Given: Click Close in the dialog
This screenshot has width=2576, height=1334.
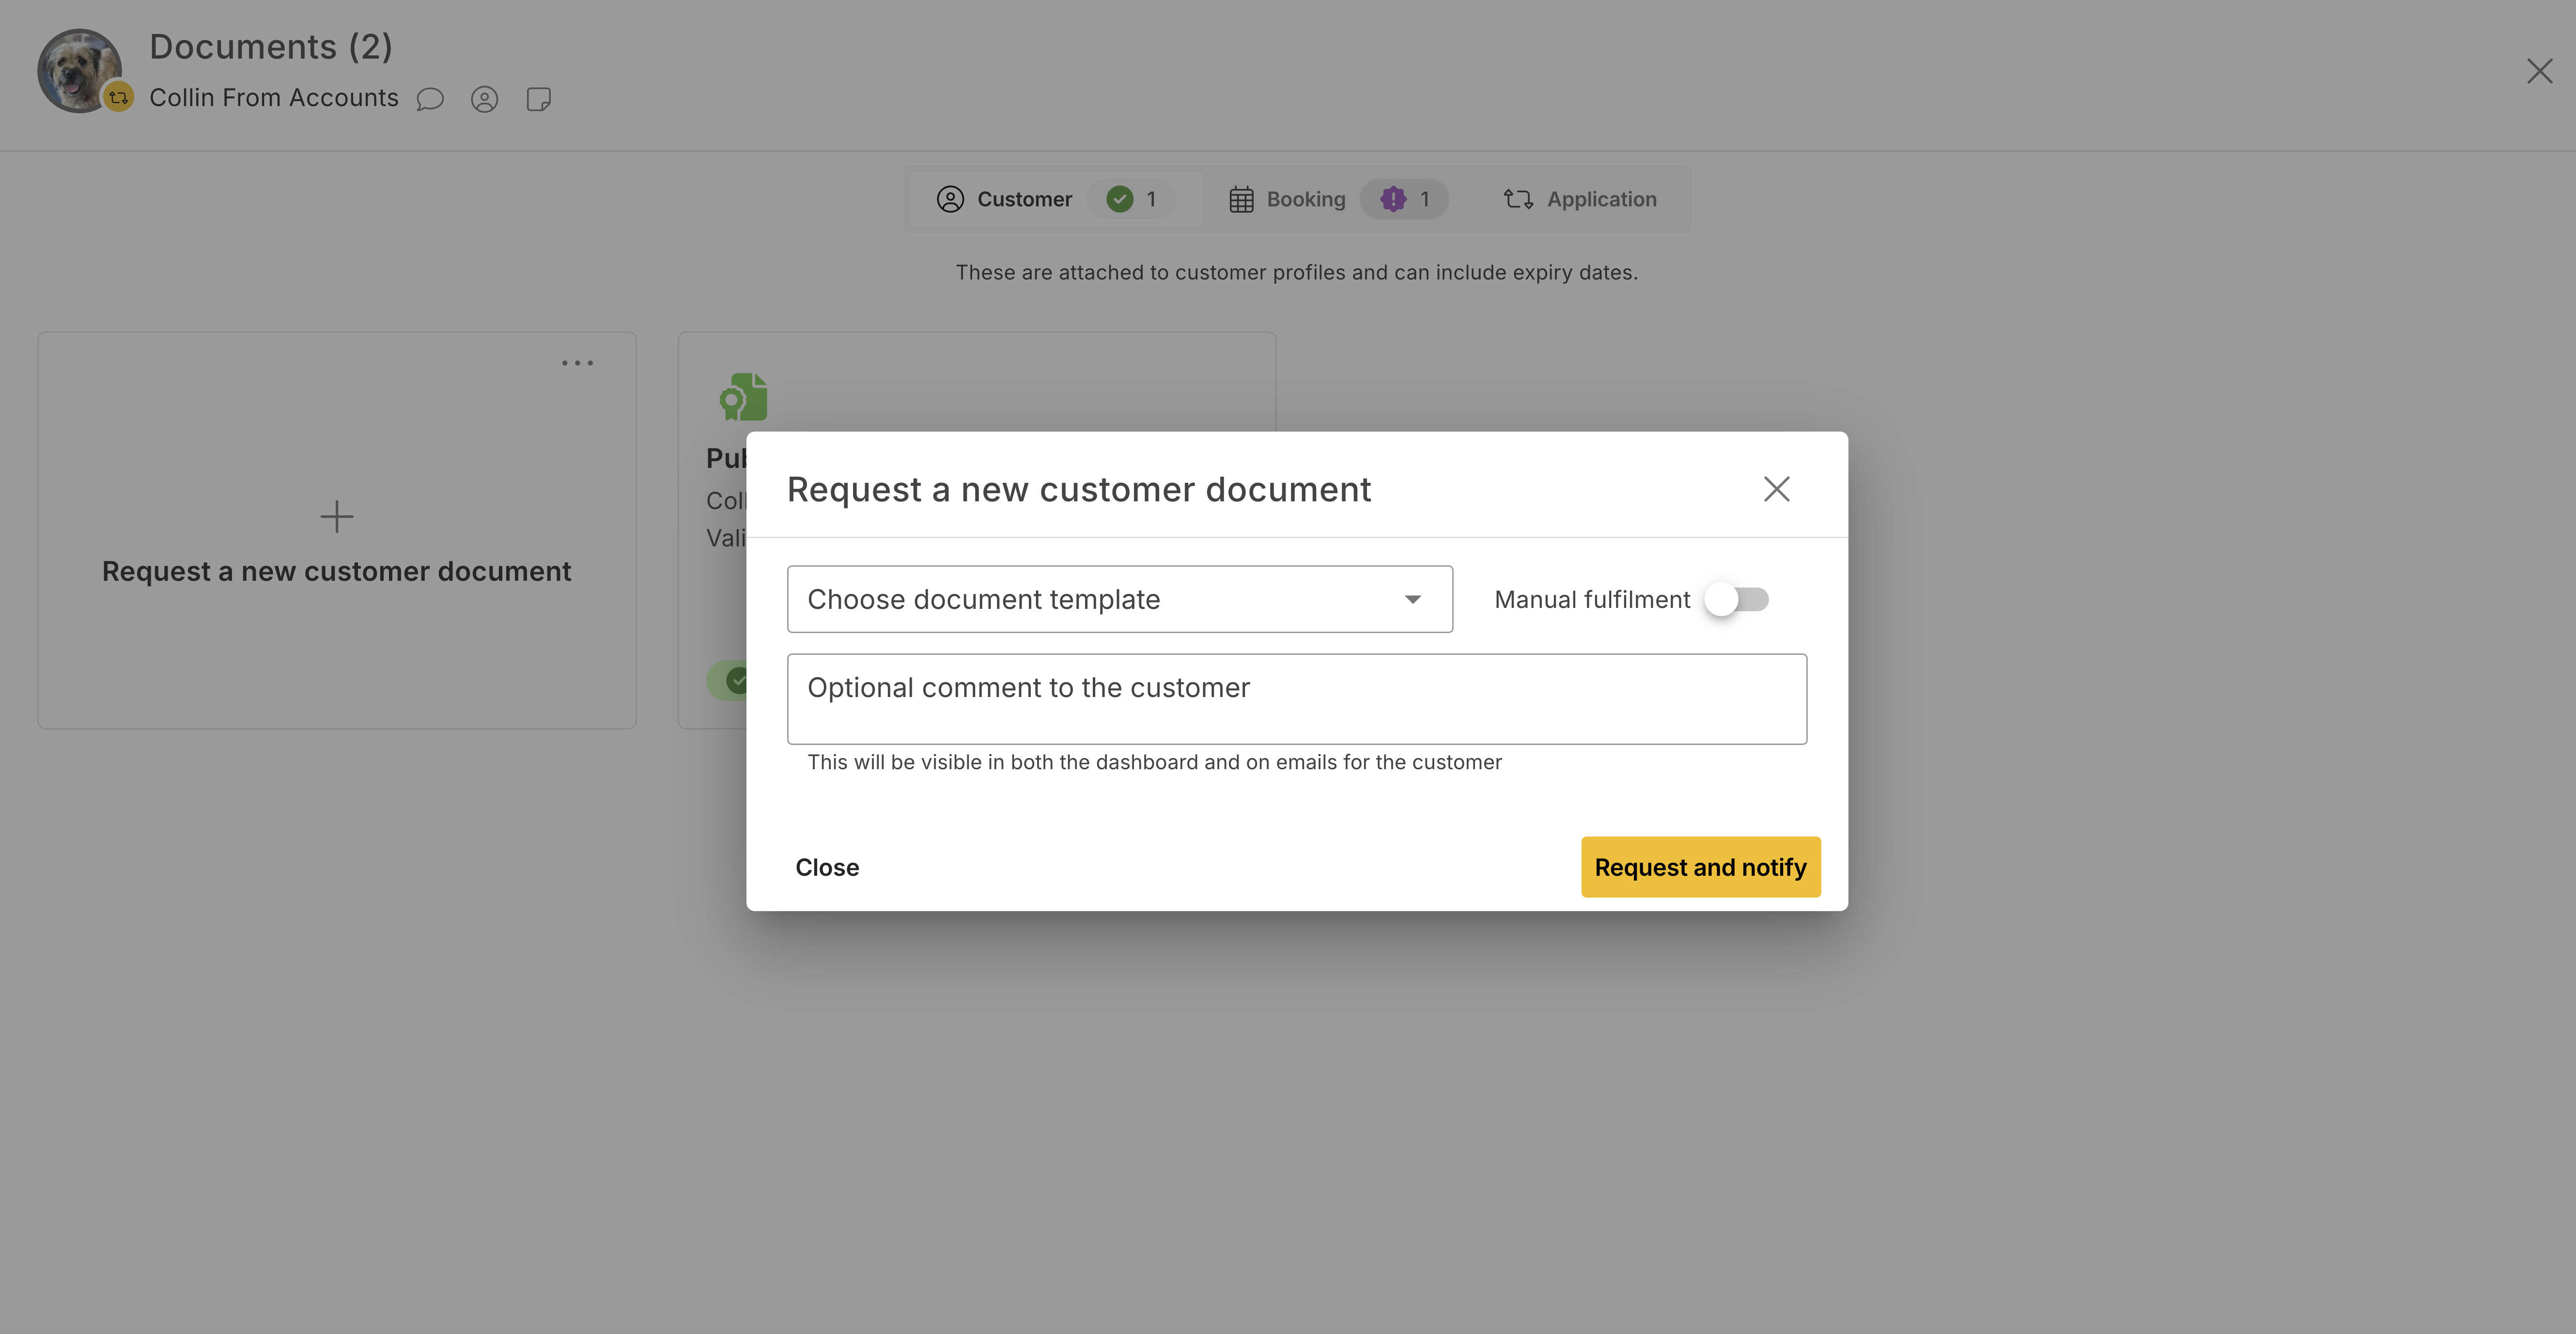Looking at the screenshot, I should click(827, 867).
